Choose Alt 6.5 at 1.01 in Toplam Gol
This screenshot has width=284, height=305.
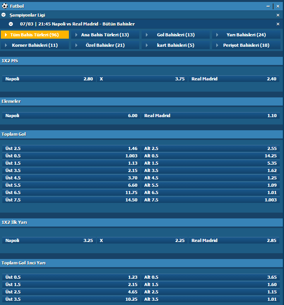[210, 193]
